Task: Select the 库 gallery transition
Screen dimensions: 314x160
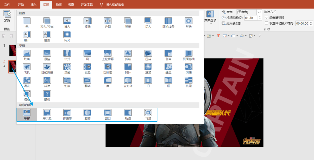Action: point(108,82)
